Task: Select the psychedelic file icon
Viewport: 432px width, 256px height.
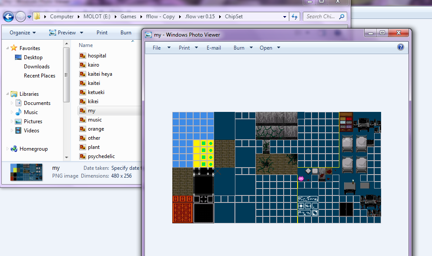Action: click(82, 156)
